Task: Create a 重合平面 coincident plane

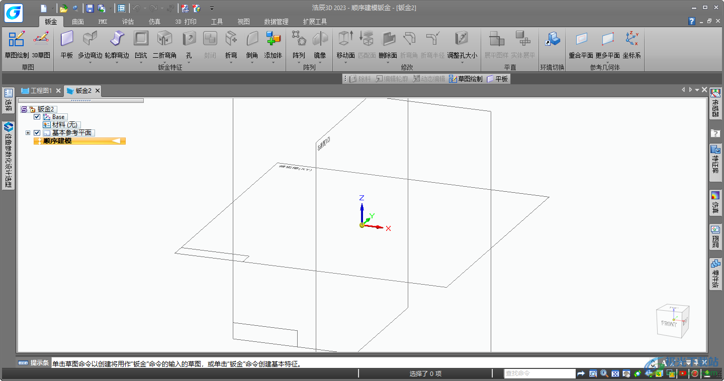Action: pyautogui.click(x=581, y=45)
